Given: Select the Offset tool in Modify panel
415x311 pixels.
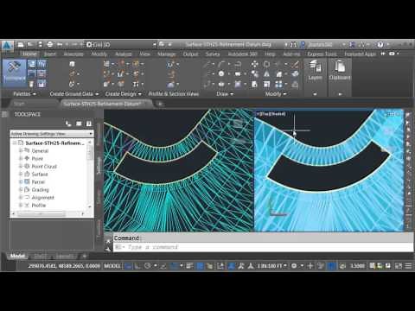Looking at the screenshot, I should (295, 84).
